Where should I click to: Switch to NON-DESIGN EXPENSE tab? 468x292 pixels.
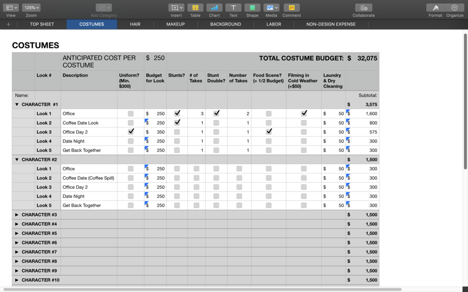[331, 24]
